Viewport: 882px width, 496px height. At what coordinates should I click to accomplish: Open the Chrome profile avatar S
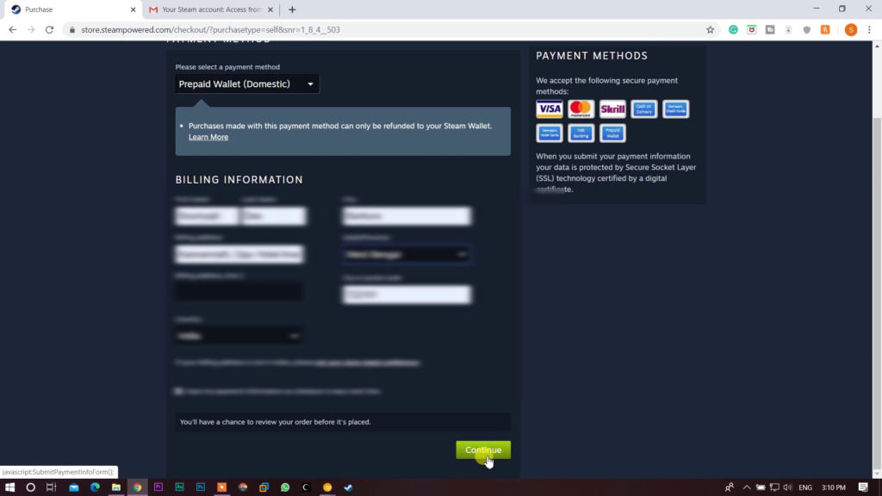pos(850,30)
